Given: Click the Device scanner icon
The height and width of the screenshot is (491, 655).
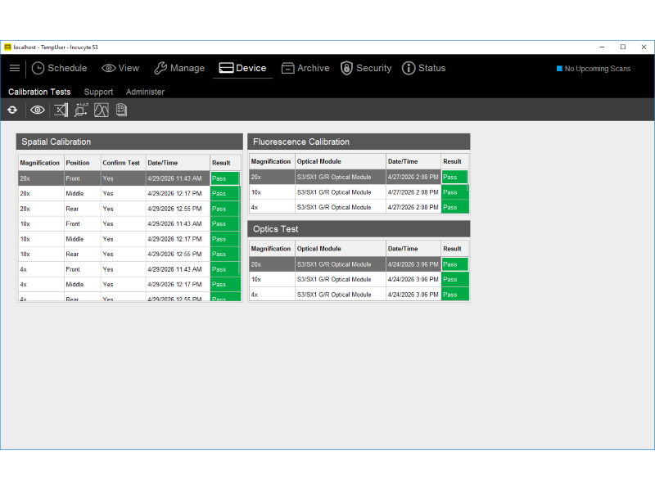Looking at the screenshot, I should [226, 68].
